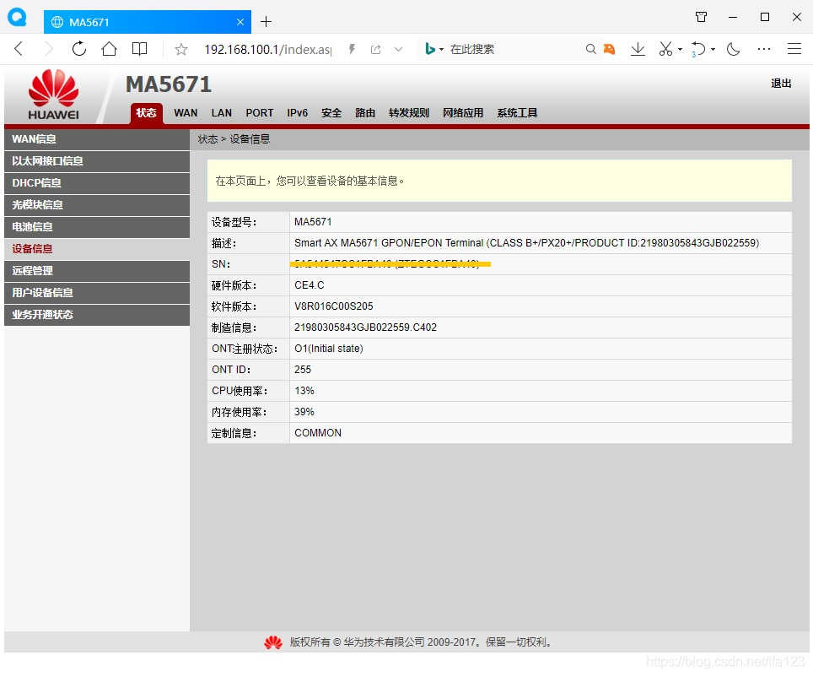This screenshot has height=677, width=813.
Task: Click the skin shirt icon in title bar
Action: pyautogui.click(x=701, y=17)
